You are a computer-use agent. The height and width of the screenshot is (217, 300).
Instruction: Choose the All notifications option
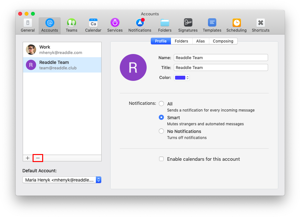(161, 104)
